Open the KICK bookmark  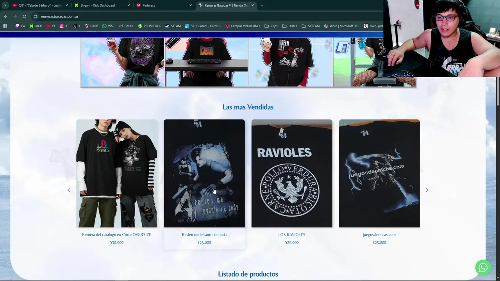(36, 26)
